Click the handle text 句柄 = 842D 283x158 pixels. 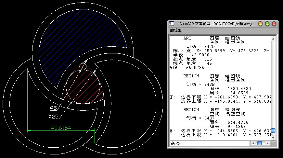pyautogui.click(x=200, y=47)
